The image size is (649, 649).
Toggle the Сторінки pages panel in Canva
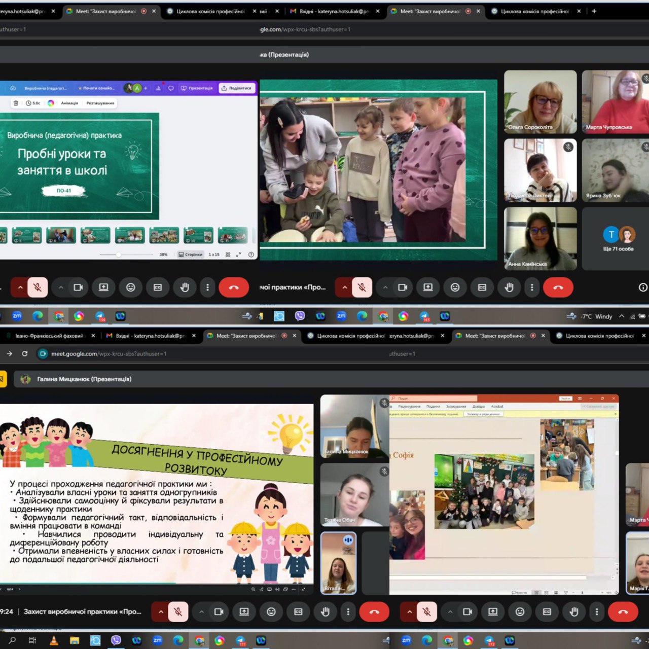191,255
